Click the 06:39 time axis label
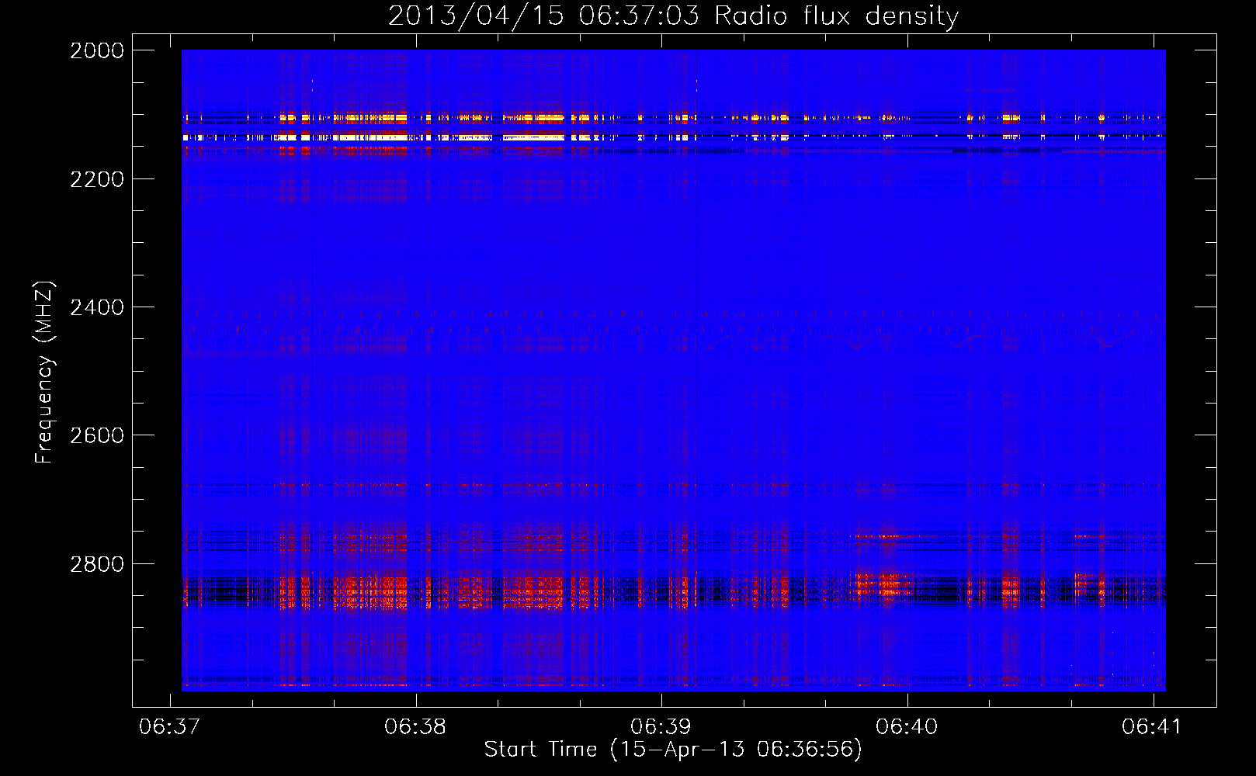Screen dimensions: 1256x776 [661, 726]
